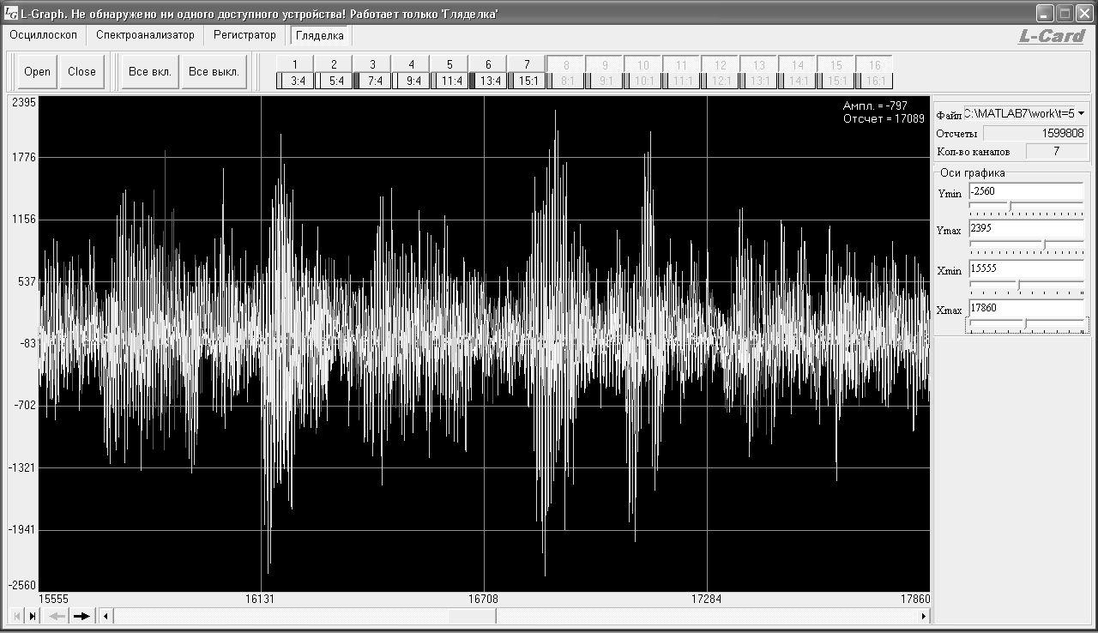The height and width of the screenshot is (633, 1098).
Task: Step back using the grey left arrow icon
Action: 57,615
